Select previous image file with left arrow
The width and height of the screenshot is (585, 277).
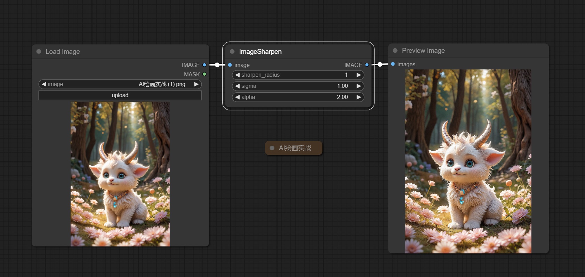coord(44,84)
